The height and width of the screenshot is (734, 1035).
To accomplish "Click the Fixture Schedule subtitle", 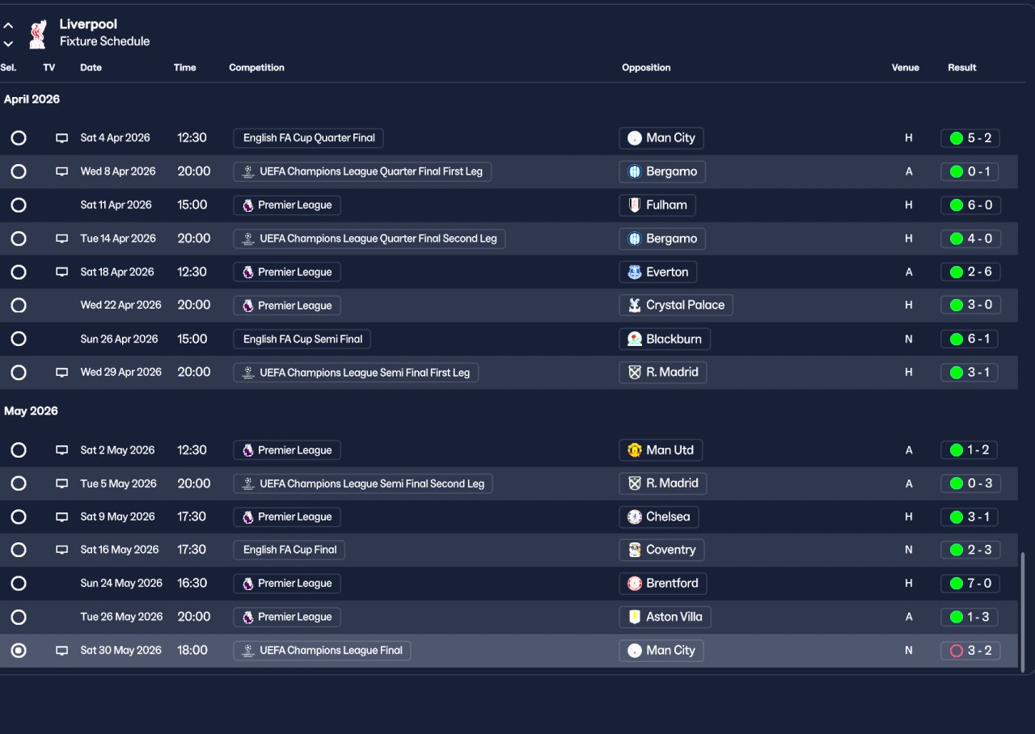I will pyautogui.click(x=104, y=41).
